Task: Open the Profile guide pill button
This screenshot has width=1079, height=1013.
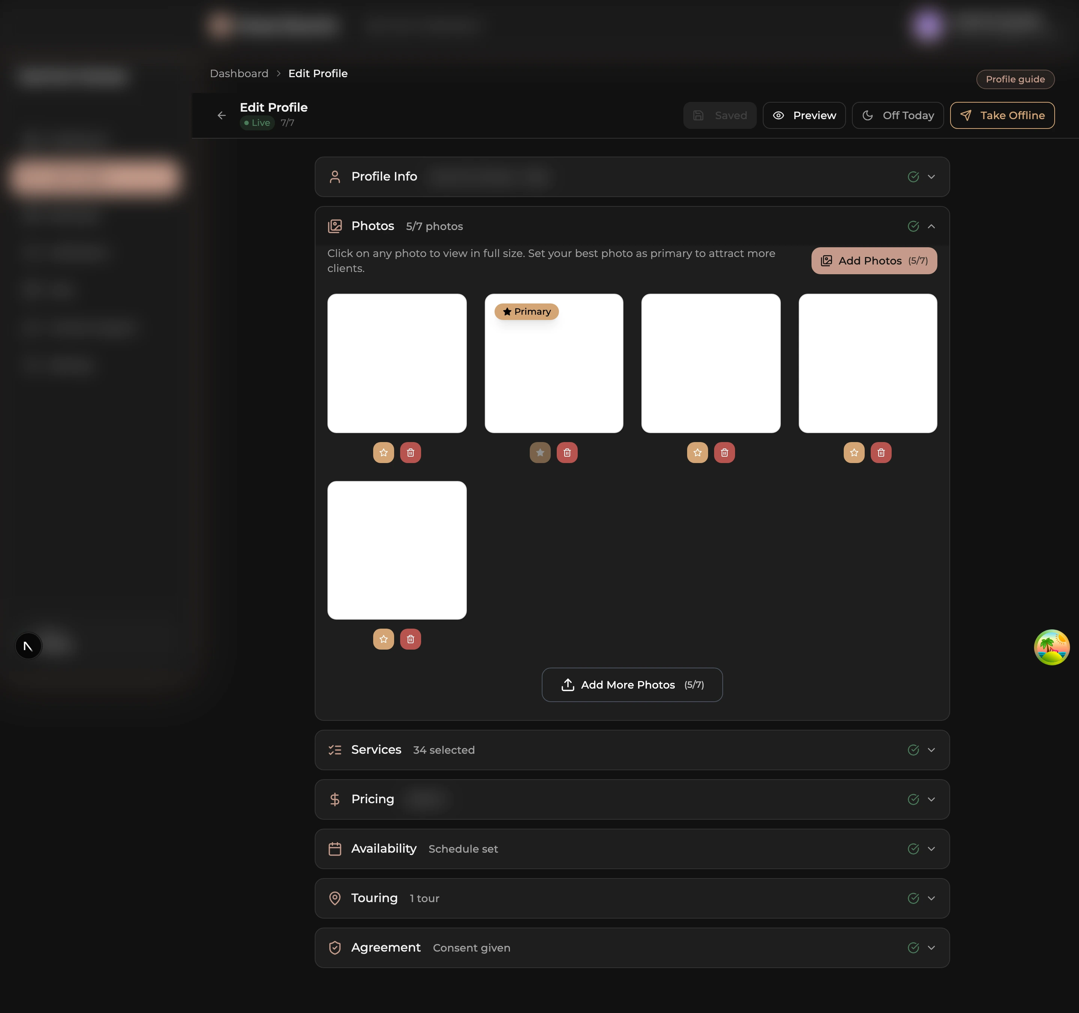Action: point(1015,79)
